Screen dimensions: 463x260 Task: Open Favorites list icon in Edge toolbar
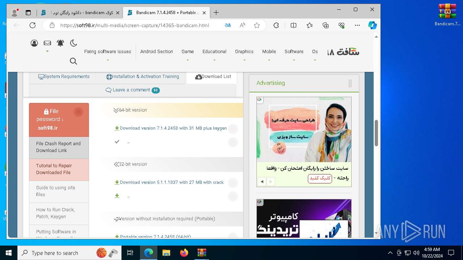point(310,25)
